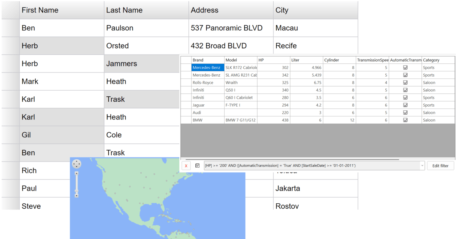This screenshot has height=239, width=456.
Task: Pan the map down with navigation arrow
Action: coord(76,167)
